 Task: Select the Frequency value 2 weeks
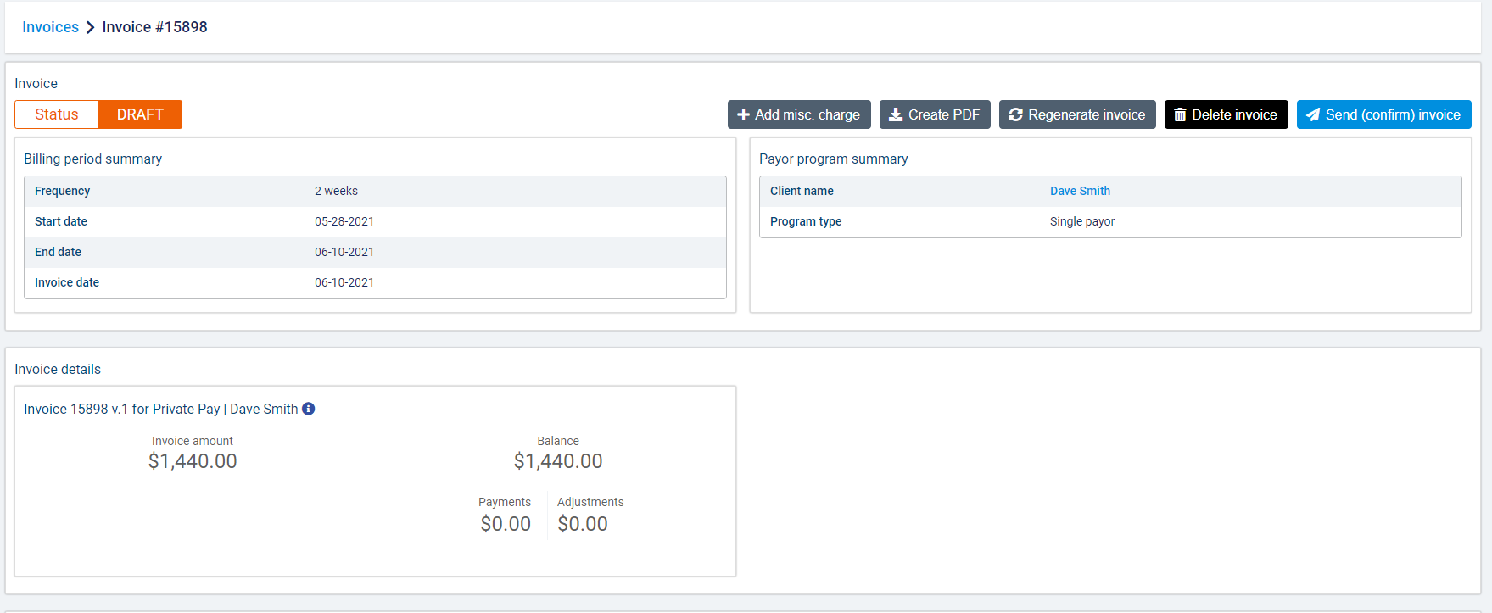336,191
